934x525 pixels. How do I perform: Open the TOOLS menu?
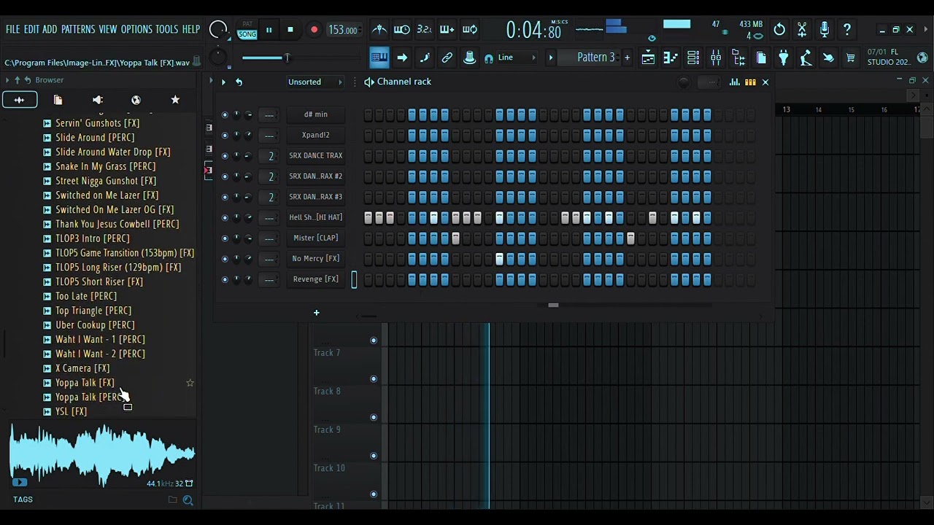[167, 30]
